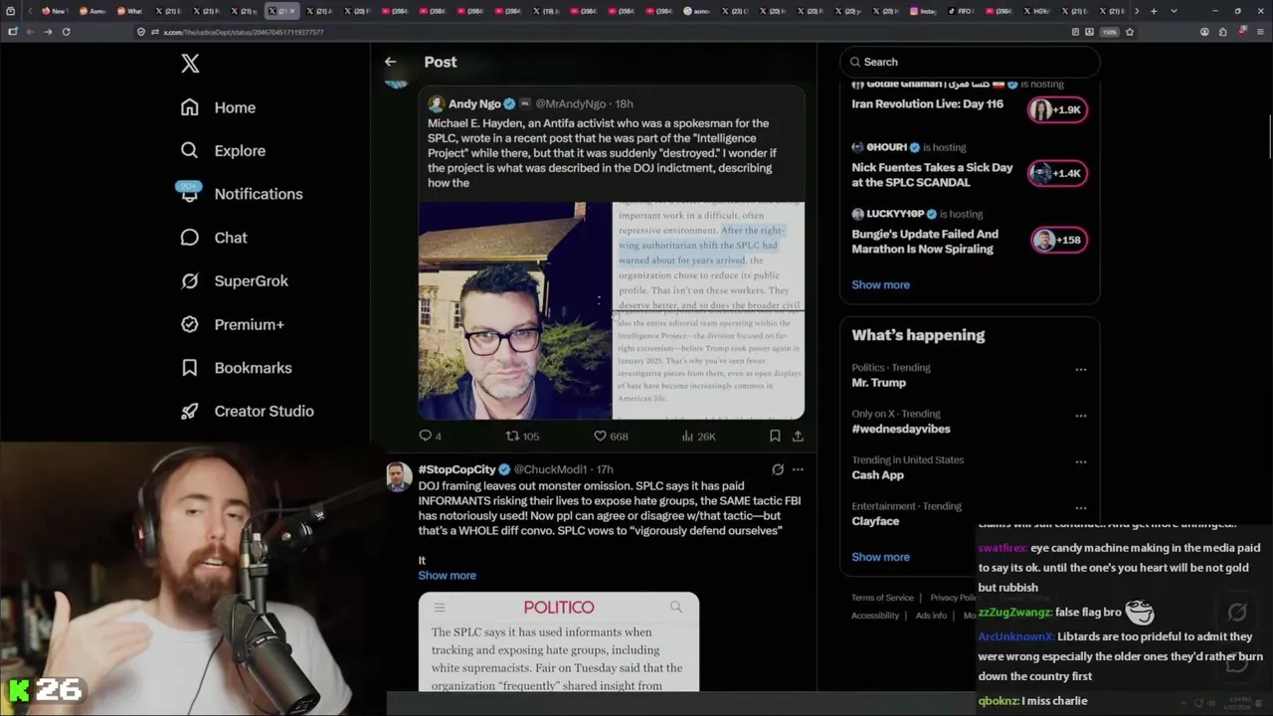Image resolution: width=1273 pixels, height=716 pixels.
Task: Open the #StopCopCity profile avatar
Action: point(398,476)
